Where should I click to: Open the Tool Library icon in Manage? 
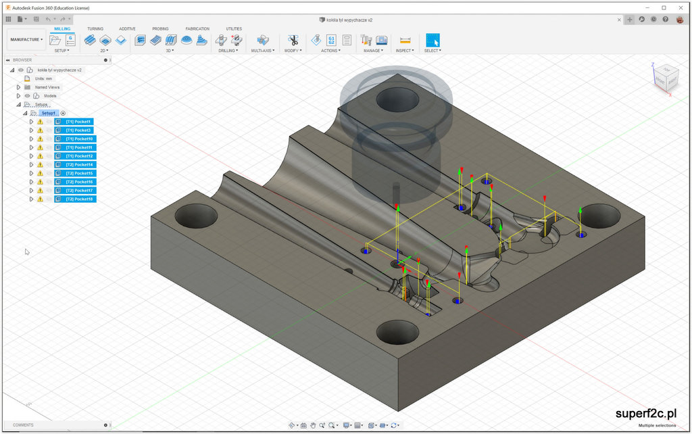click(366, 41)
